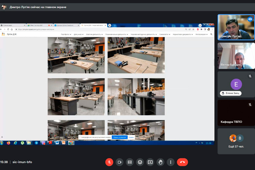This screenshot has height=170, width=255.
Task: Click the present screen icon
Action: click(150, 162)
